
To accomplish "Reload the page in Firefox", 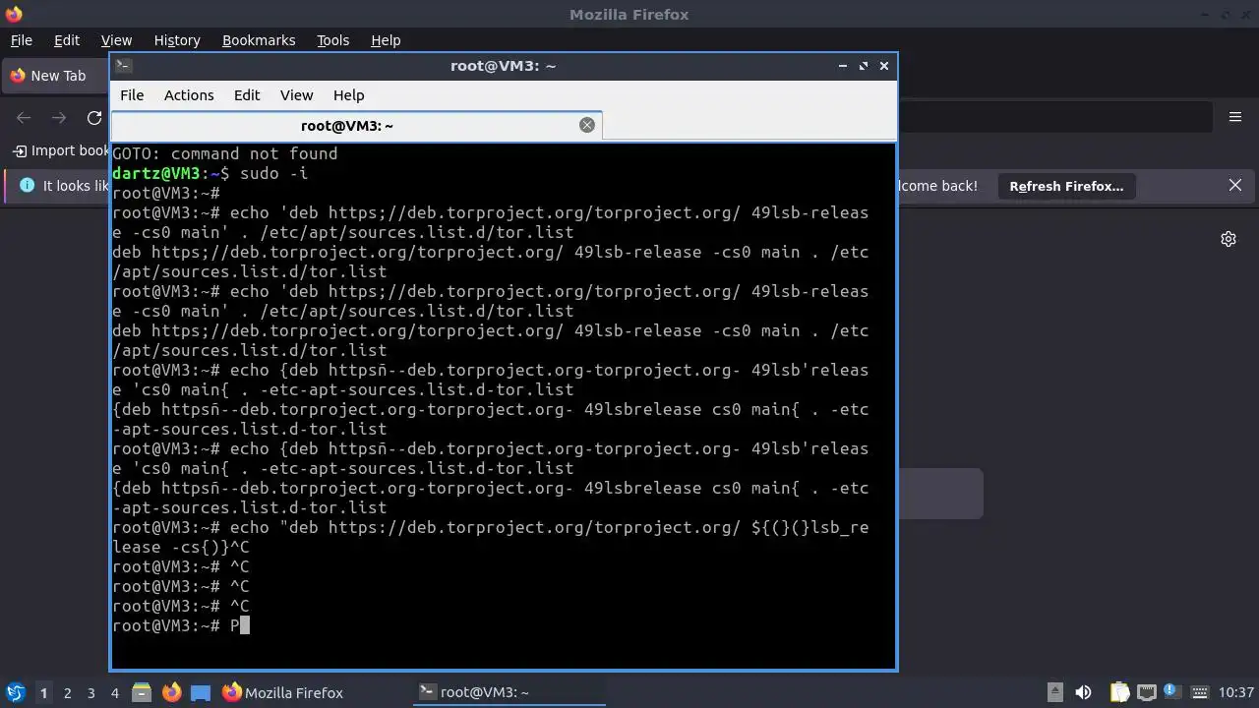I will click(x=94, y=117).
